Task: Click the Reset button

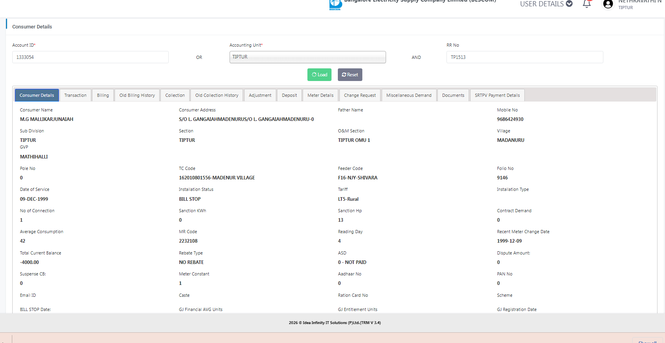Action: click(350, 75)
